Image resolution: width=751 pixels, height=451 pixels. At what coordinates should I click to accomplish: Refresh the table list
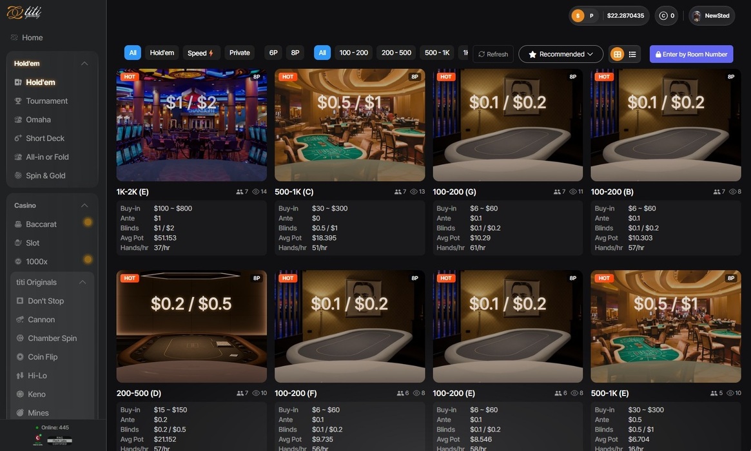click(x=493, y=54)
